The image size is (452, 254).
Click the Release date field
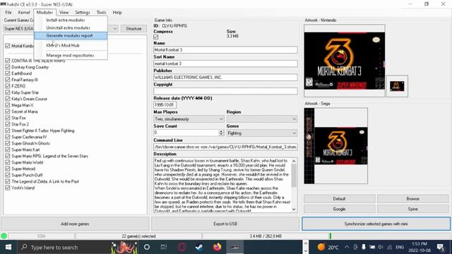(165, 105)
